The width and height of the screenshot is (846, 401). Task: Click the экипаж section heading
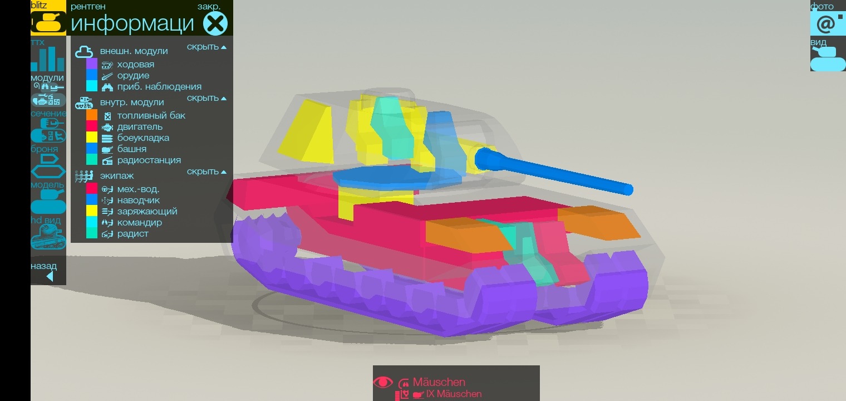point(117,176)
